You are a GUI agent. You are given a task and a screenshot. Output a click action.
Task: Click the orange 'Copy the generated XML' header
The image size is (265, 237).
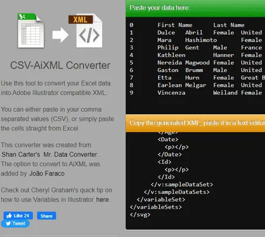196,123
